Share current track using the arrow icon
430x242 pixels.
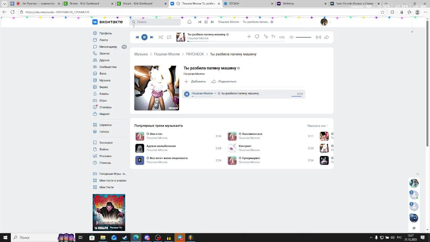point(327,37)
